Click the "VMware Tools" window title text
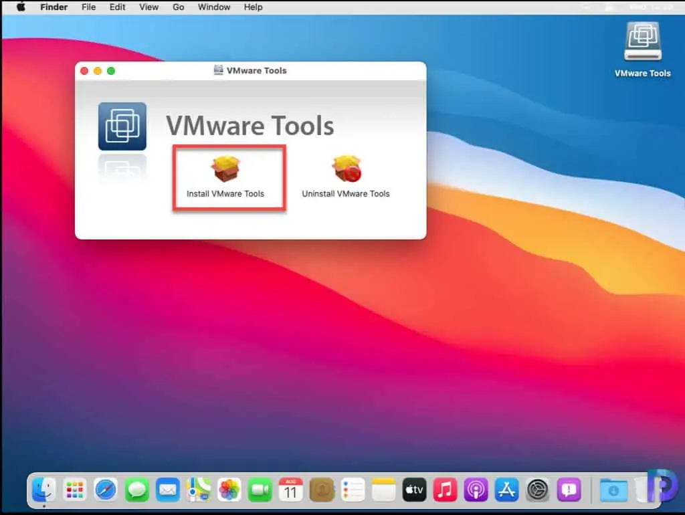The image size is (685, 515). click(x=256, y=70)
